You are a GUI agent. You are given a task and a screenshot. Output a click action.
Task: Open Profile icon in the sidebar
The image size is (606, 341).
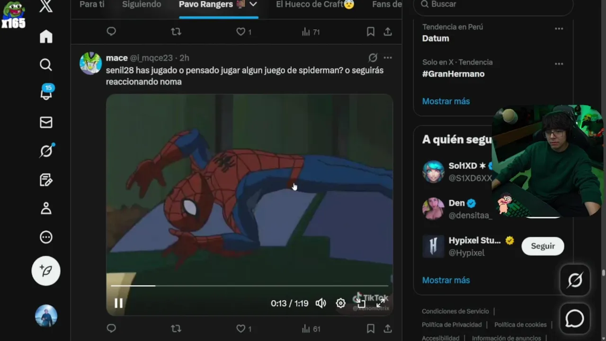(46, 208)
